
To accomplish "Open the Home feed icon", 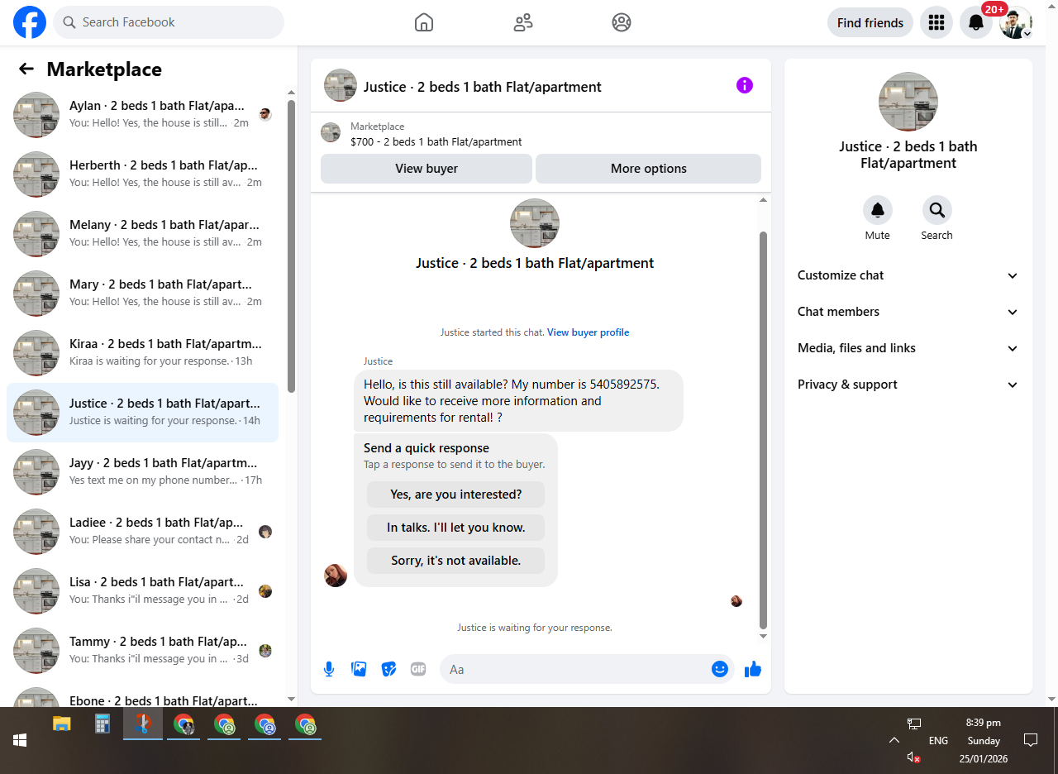I will tap(424, 22).
